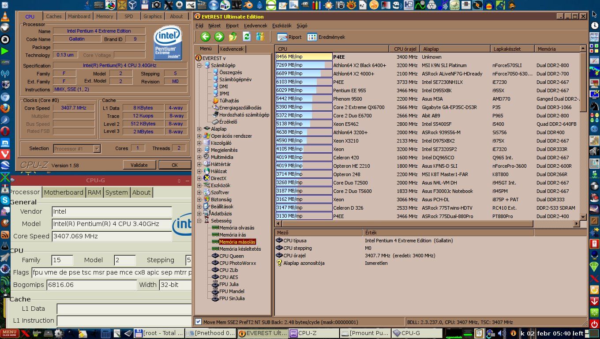The height and width of the screenshot is (339, 600).
Task: Click the 5138 MB/mp Xeon E5462 bar
Action: coord(304,124)
